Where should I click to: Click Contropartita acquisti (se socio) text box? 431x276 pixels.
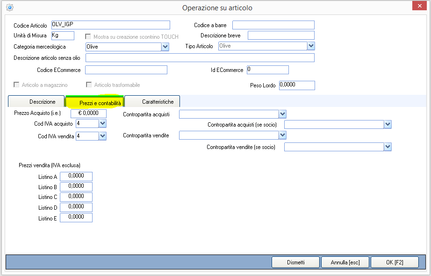pyautogui.click(x=334, y=124)
